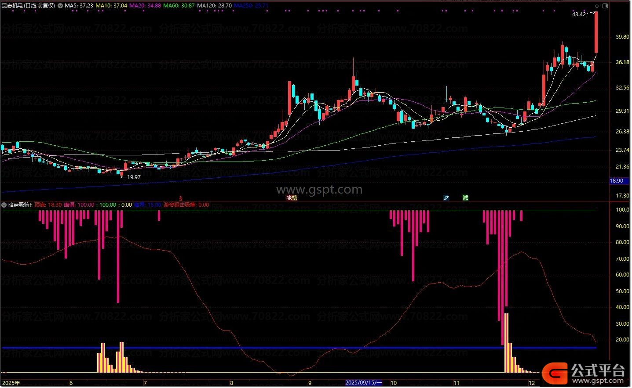The image size is (632, 388).
Task: Click the red $ dividend marker
Action: click(x=180, y=198)
